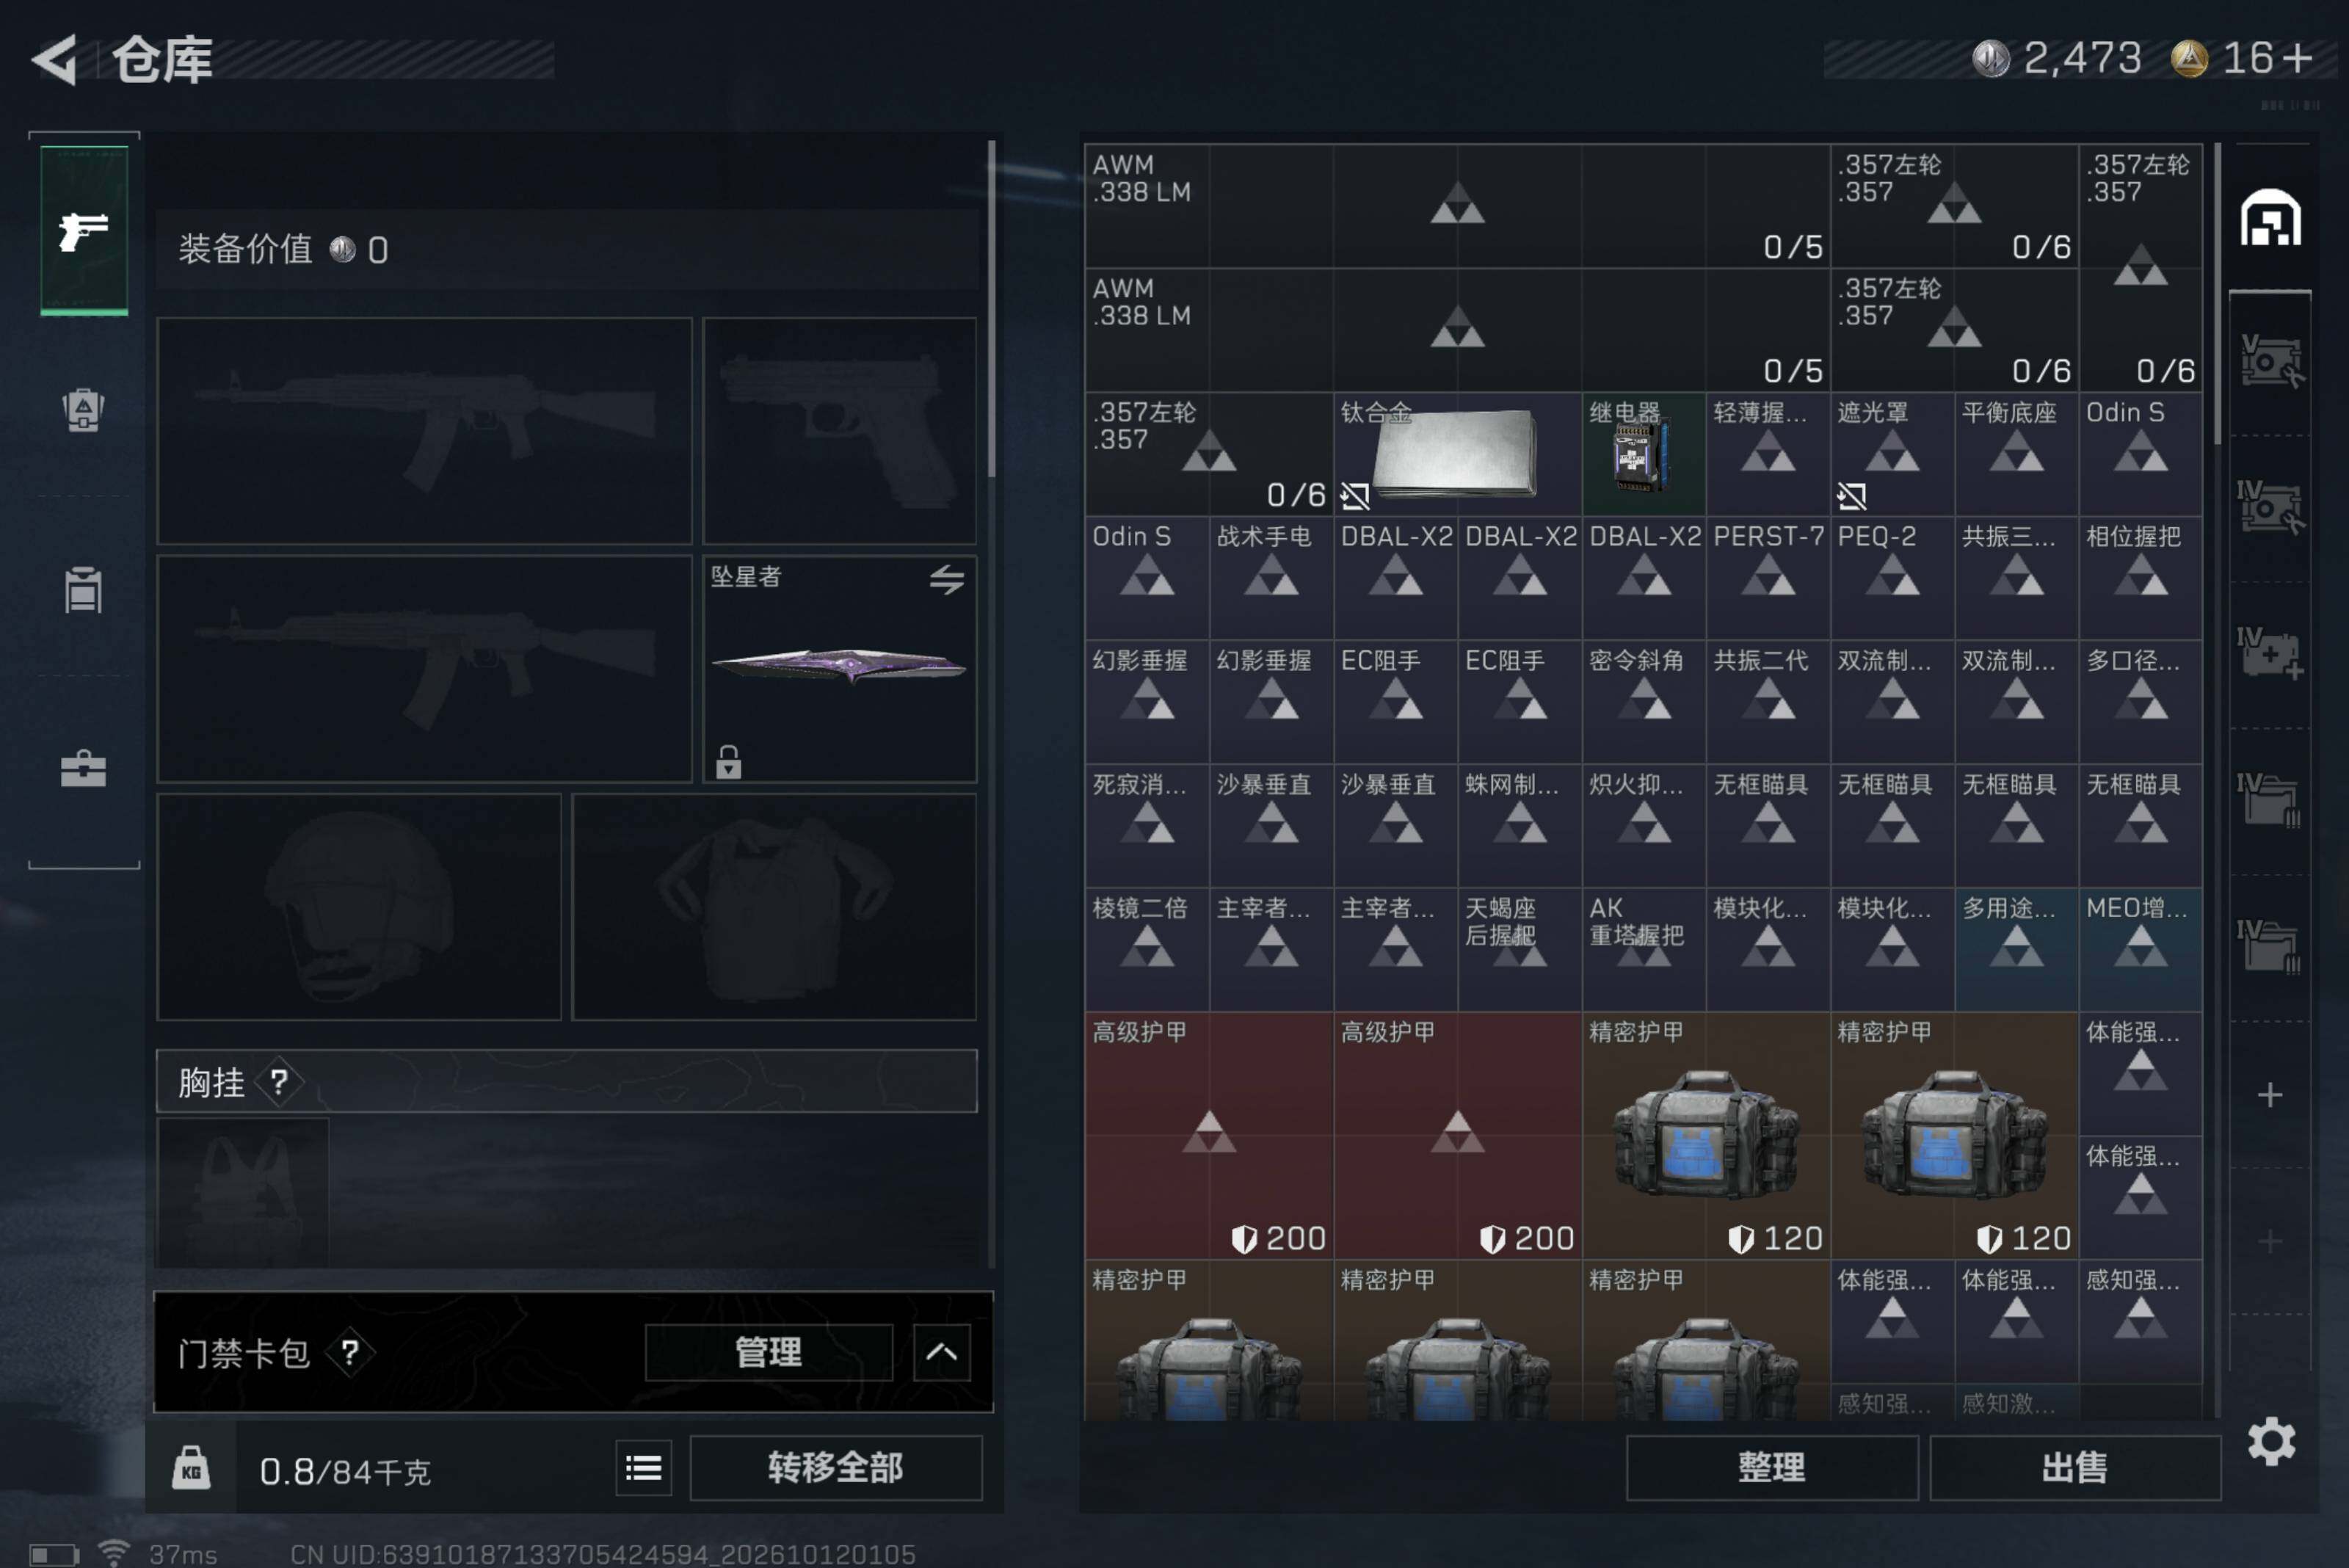Open the settings gear icon
This screenshot has width=2349, height=1568.
(x=2271, y=1441)
